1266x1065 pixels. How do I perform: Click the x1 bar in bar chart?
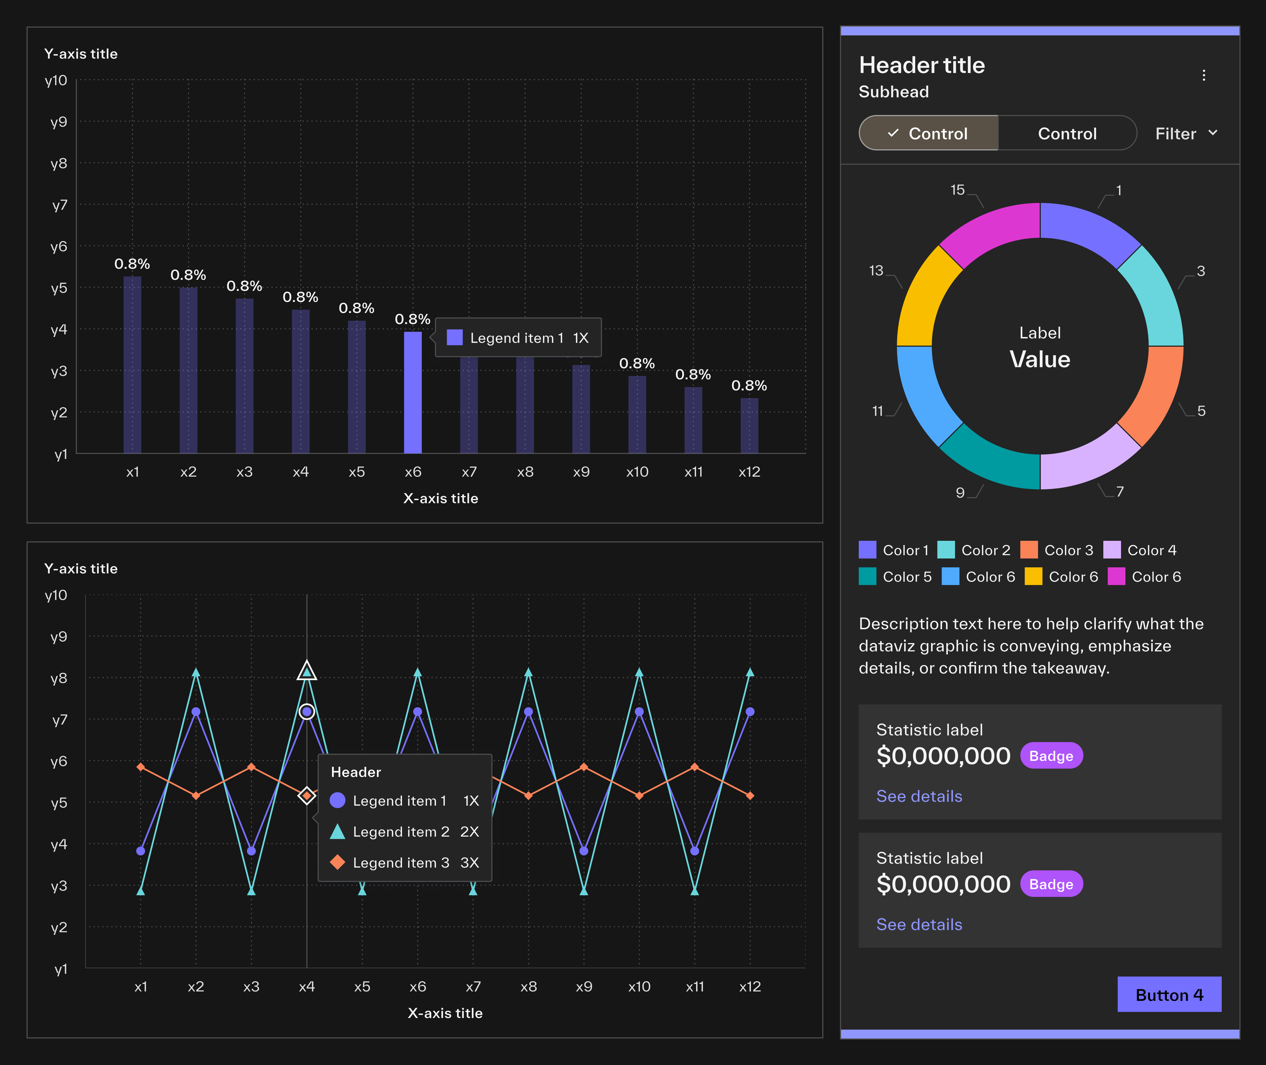[132, 365]
